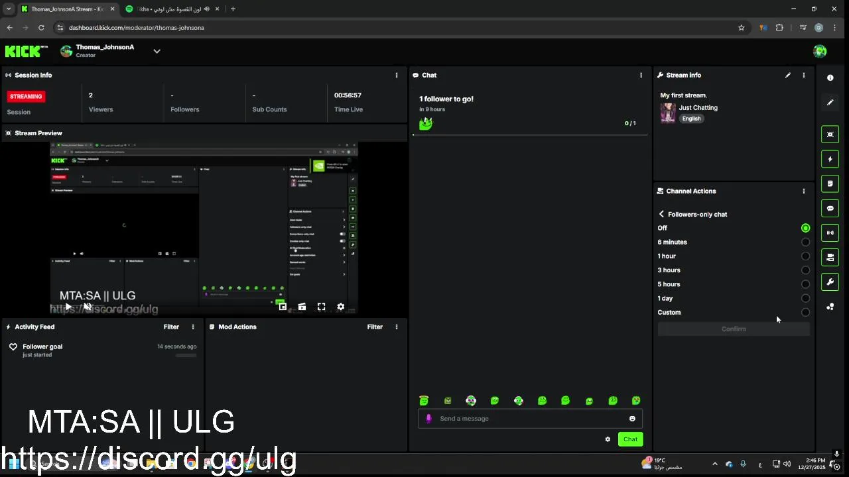Viewport: 849px width, 477px height.
Task: Open the info icon in right sidebar
Action: pyautogui.click(x=830, y=78)
